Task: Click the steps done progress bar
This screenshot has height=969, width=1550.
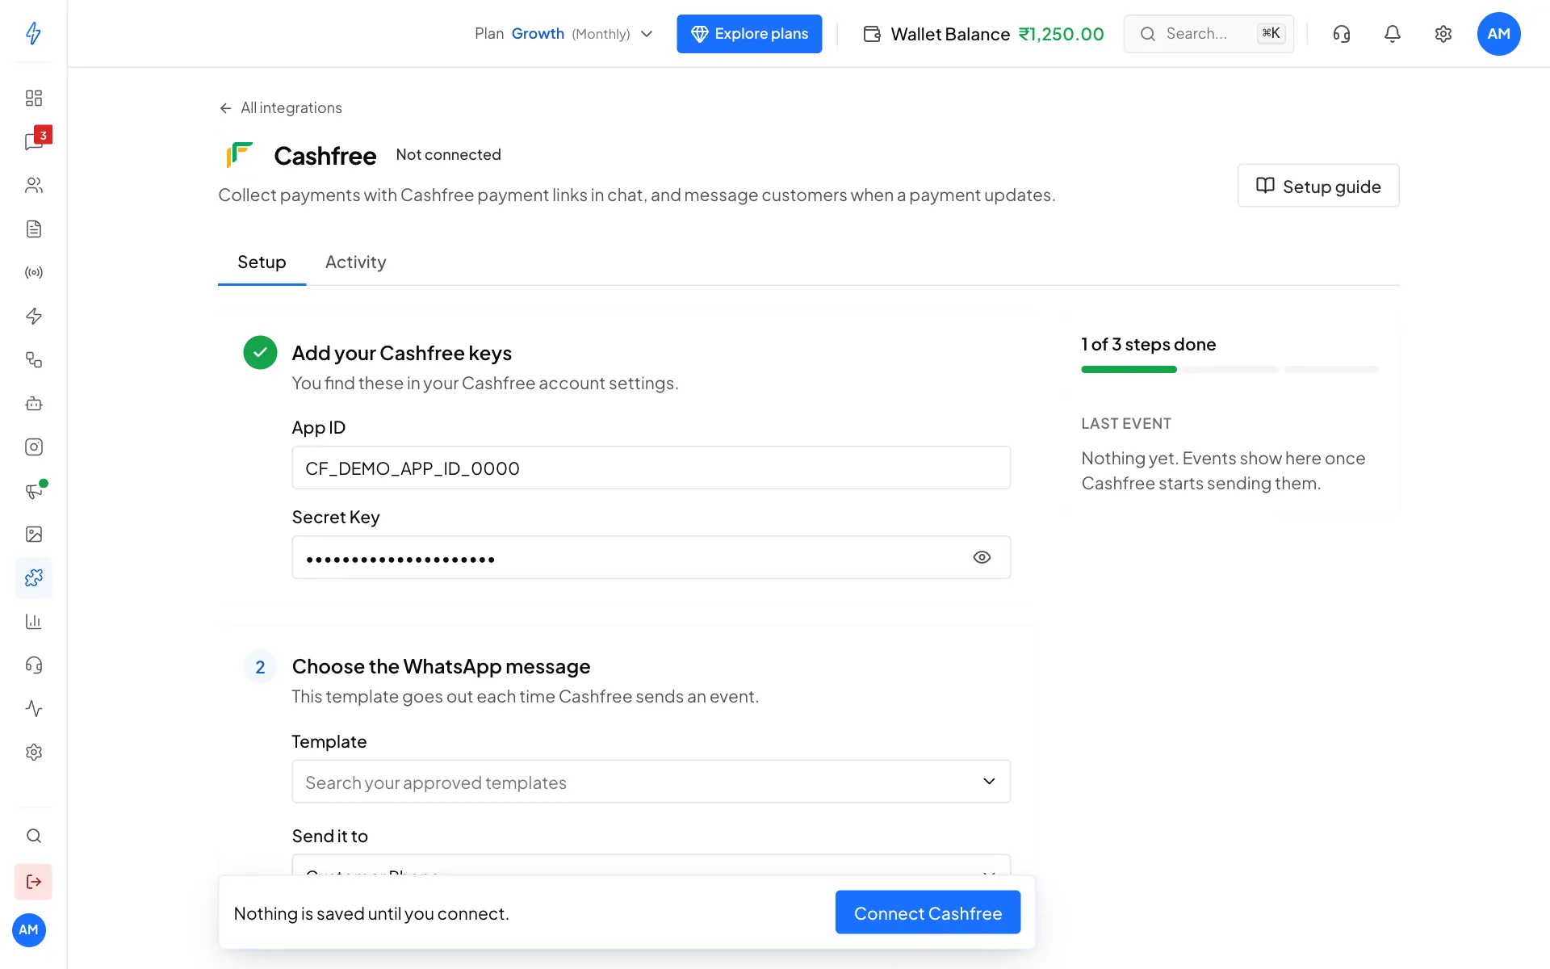Action: 1230,369
